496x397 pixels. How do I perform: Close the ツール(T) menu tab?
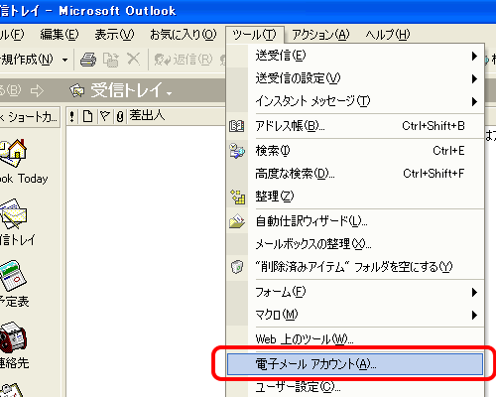pyautogui.click(x=254, y=35)
